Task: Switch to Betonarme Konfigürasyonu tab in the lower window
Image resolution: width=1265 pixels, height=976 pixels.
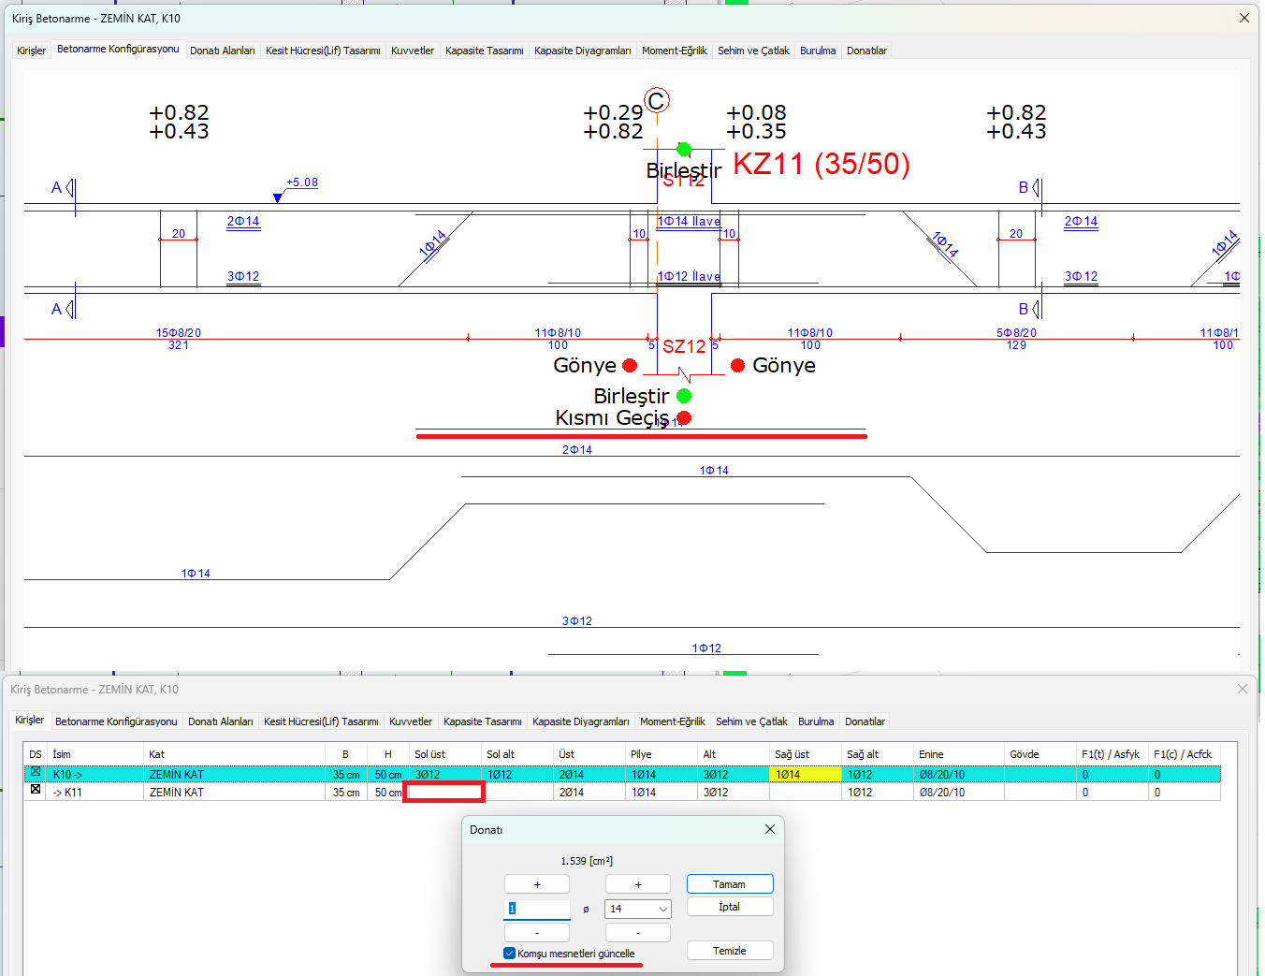Action: (116, 721)
